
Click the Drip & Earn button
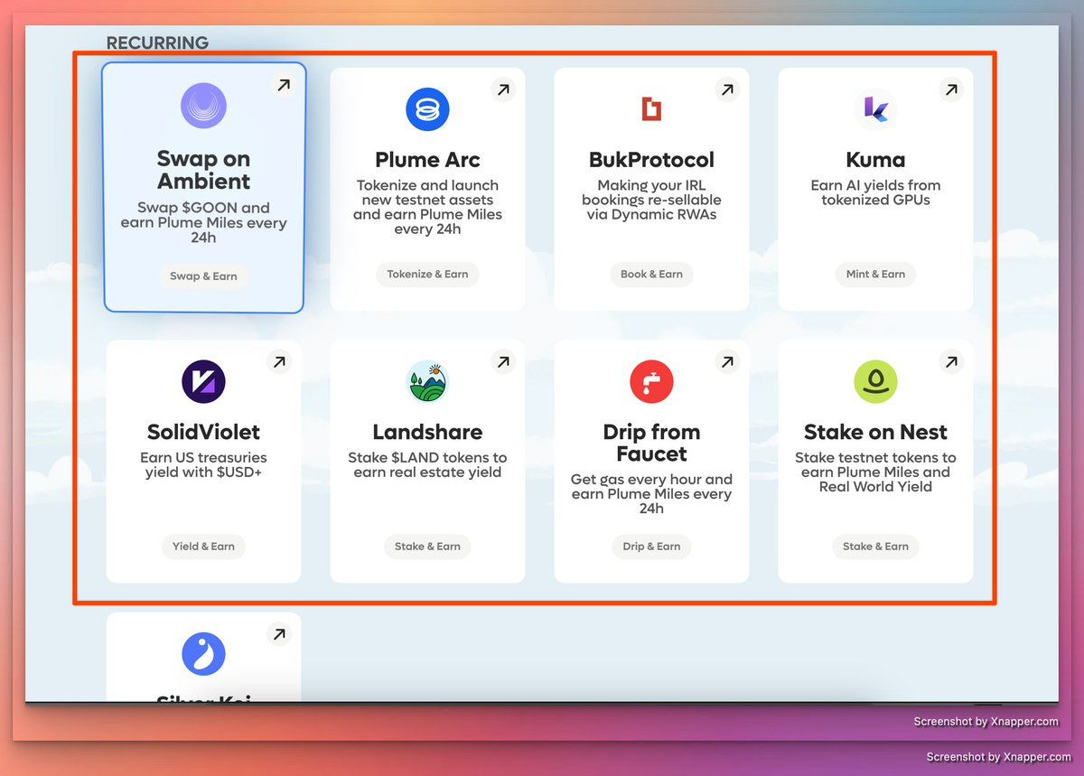pyautogui.click(x=651, y=547)
